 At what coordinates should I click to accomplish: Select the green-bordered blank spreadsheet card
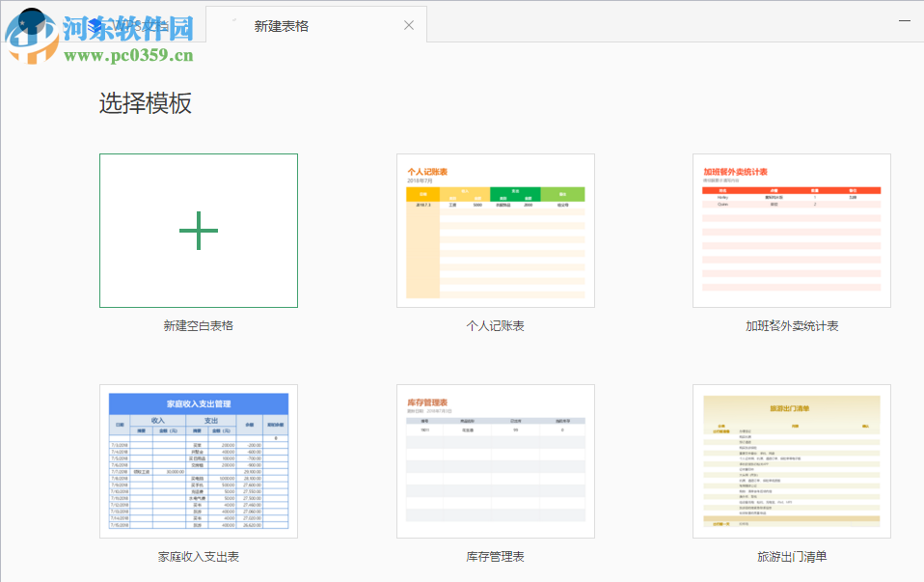(x=198, y=229)
